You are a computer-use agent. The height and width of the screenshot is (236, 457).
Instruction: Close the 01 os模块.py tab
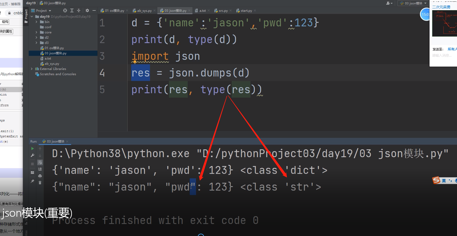[127, 10]
